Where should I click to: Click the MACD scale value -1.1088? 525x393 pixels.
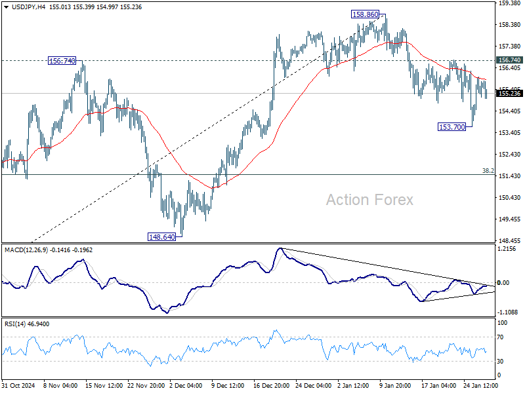(507, 312)
